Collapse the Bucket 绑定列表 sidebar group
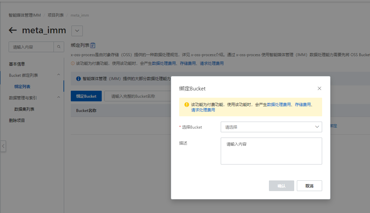 (59, 75)
